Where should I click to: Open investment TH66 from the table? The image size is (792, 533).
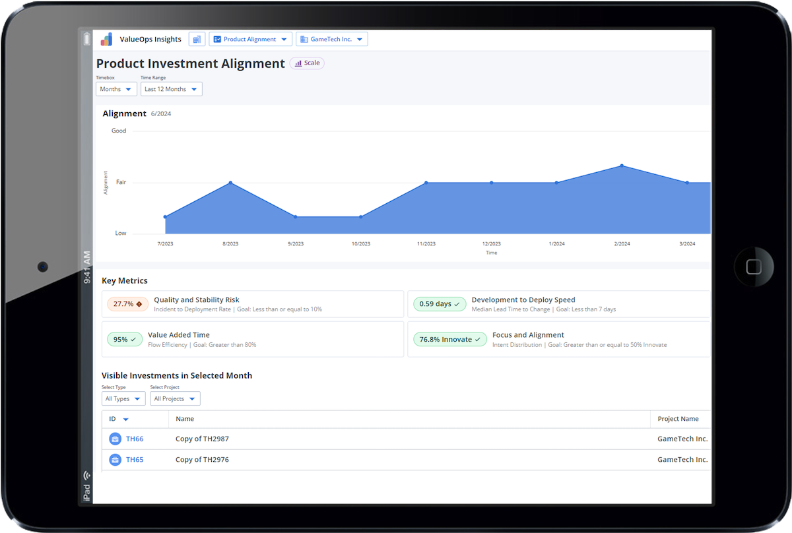point(135,439)
